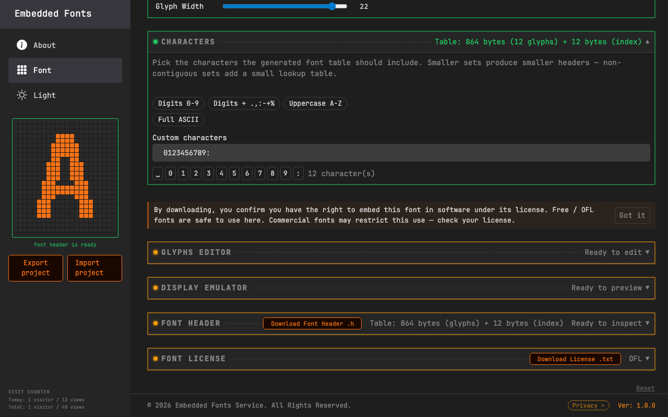The height and width of the screenshot is (417, 668).
Task: Click the copyright footer text
Action: pos(249,406)
